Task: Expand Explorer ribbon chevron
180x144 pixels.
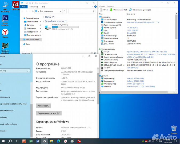Action: (92, 7)
